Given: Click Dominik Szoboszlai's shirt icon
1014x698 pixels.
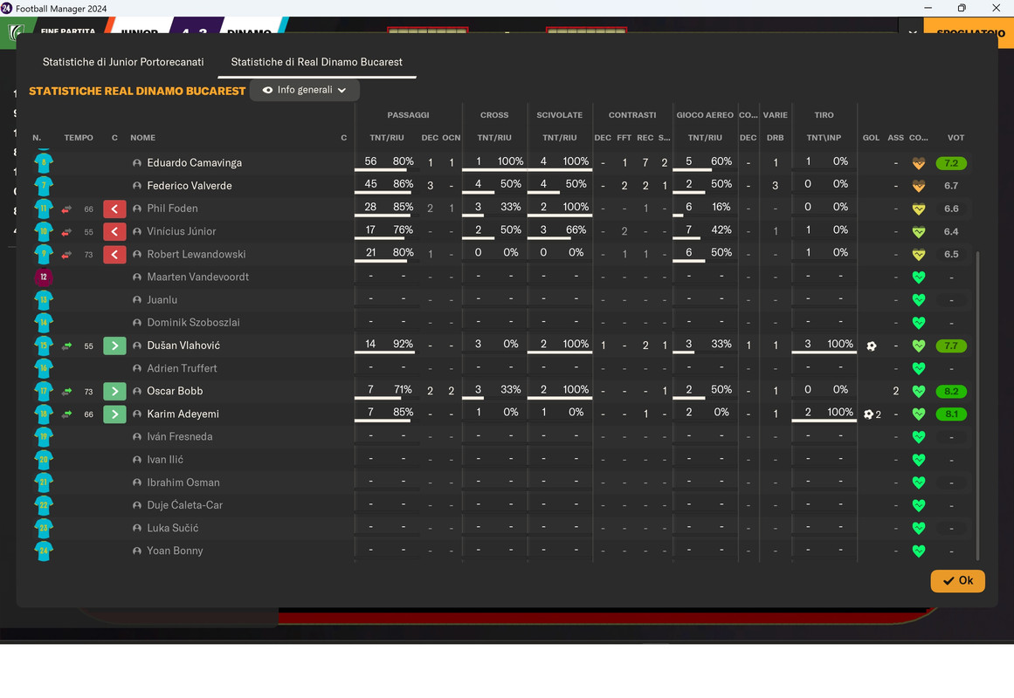Looking at the screenshot, I should pyautogui.click(x=44, y=323).
